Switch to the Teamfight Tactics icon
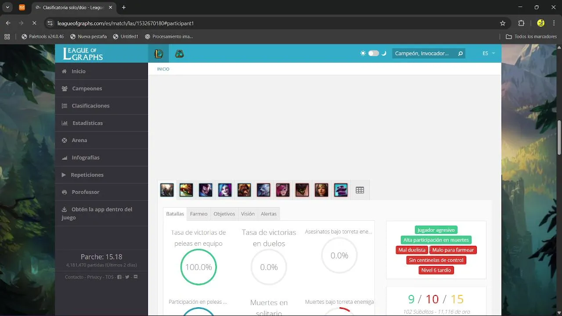 click(x=179, y=54)
